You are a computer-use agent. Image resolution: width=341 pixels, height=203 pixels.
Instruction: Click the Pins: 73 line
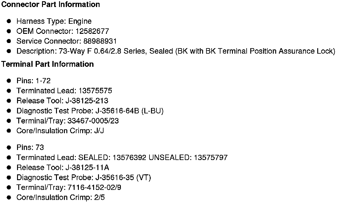tap(30, 148)
